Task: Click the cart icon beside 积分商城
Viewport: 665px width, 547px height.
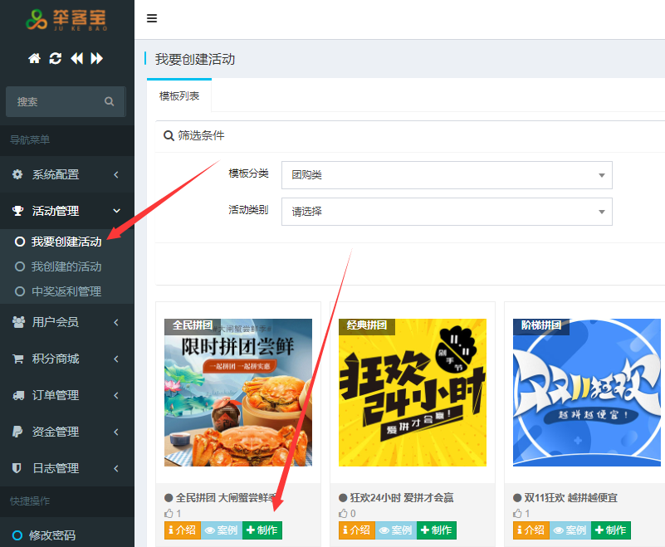Action: [17, 359]
